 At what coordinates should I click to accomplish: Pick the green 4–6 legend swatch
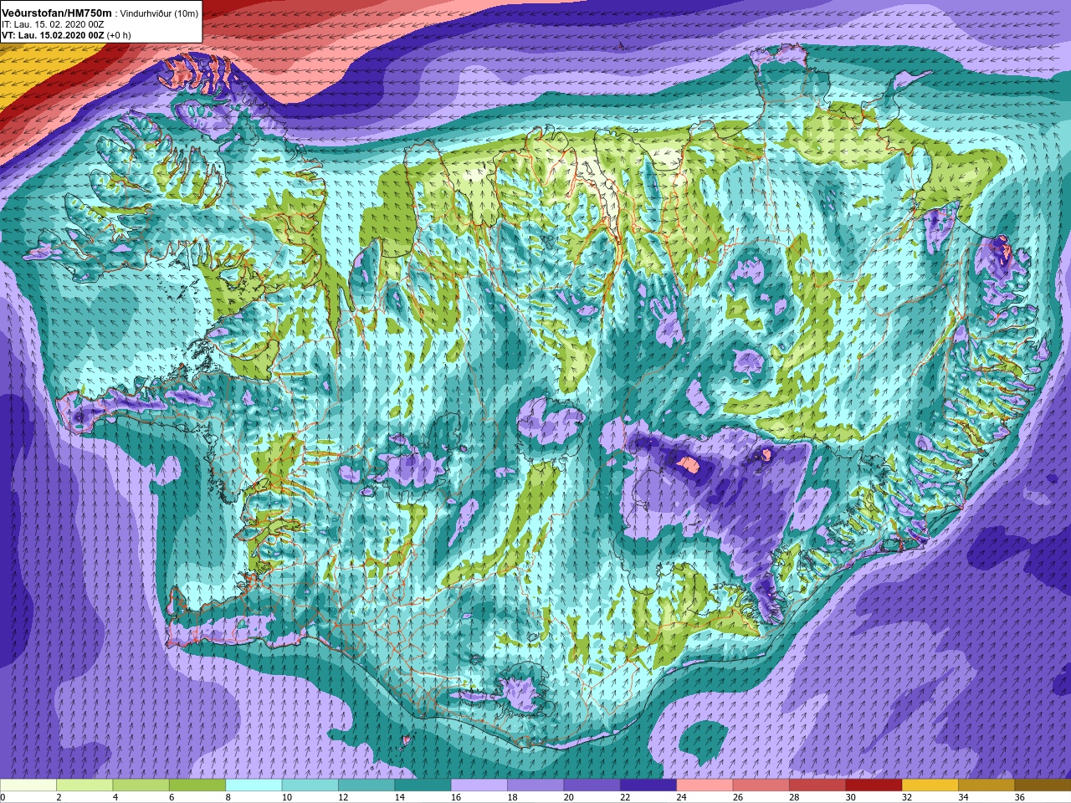click(141, 785)
